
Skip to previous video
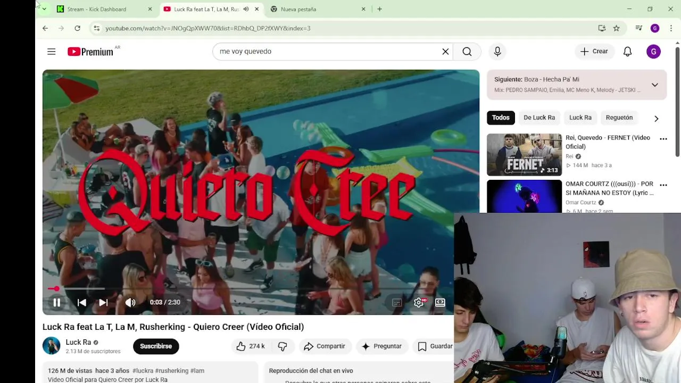pos(81,302)
